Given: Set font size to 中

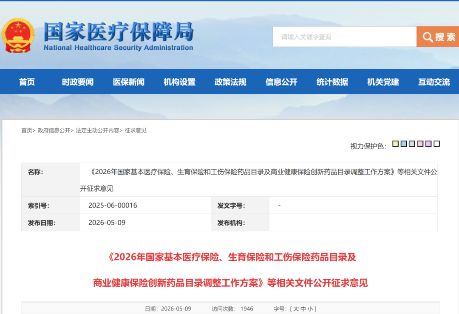Looking at the screenshot, I should click(x=303, y=309).
